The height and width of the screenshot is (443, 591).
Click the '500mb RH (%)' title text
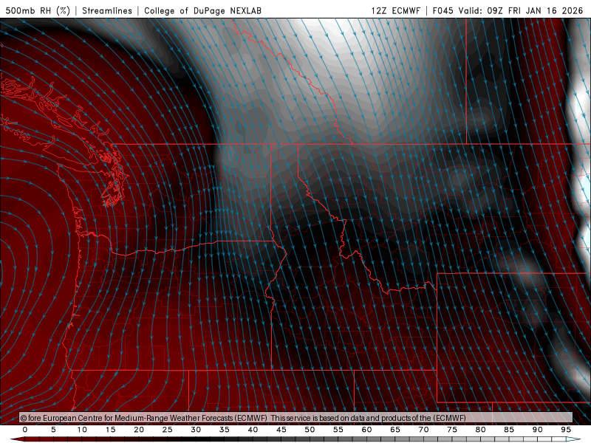pyautogui.click(x=38, y=10)
